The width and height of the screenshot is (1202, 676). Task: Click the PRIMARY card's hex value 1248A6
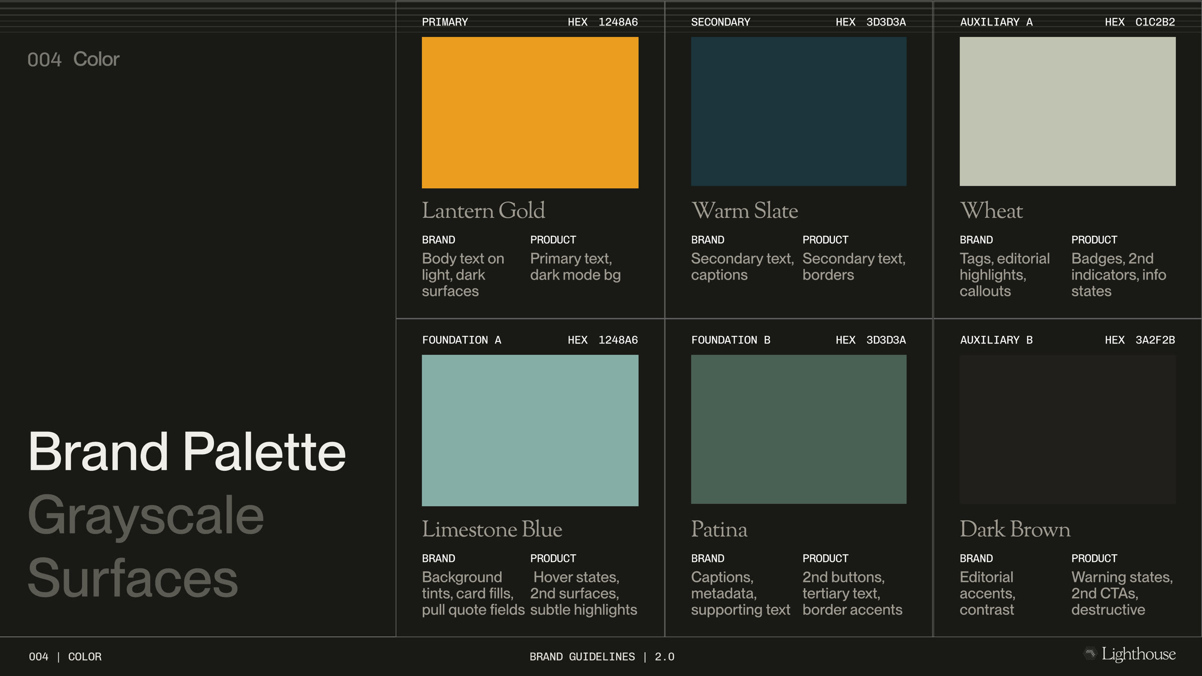tap(618, 22)
